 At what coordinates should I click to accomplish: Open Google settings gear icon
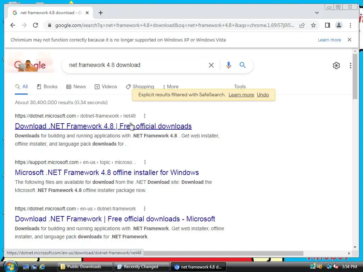pos(336,66)
